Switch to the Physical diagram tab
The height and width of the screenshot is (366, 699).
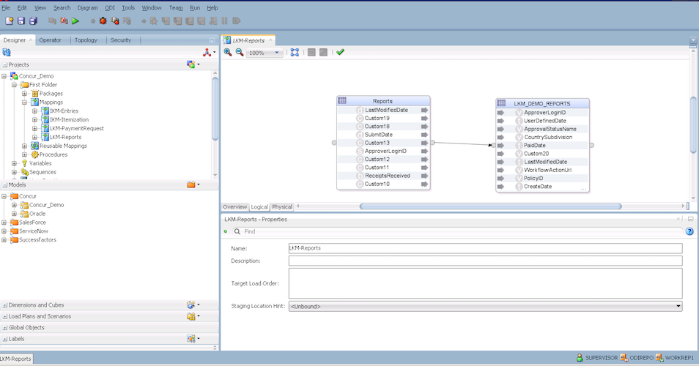(282, 207)
